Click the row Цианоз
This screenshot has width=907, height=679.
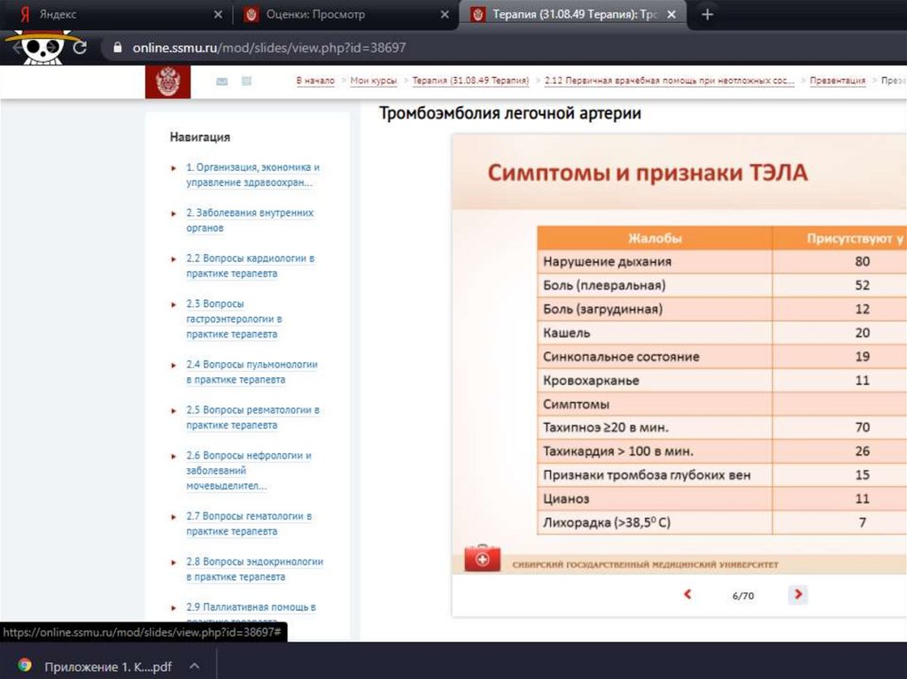coord(723,498)
